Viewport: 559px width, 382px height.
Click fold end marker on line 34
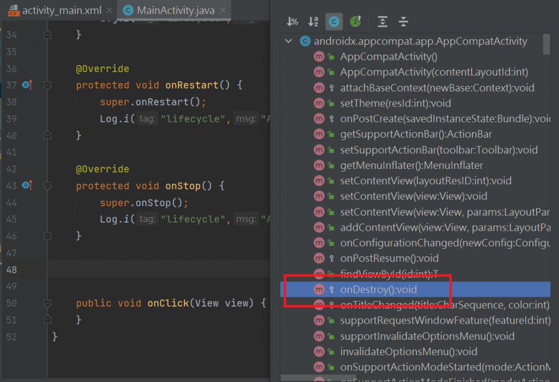point(47,34)
